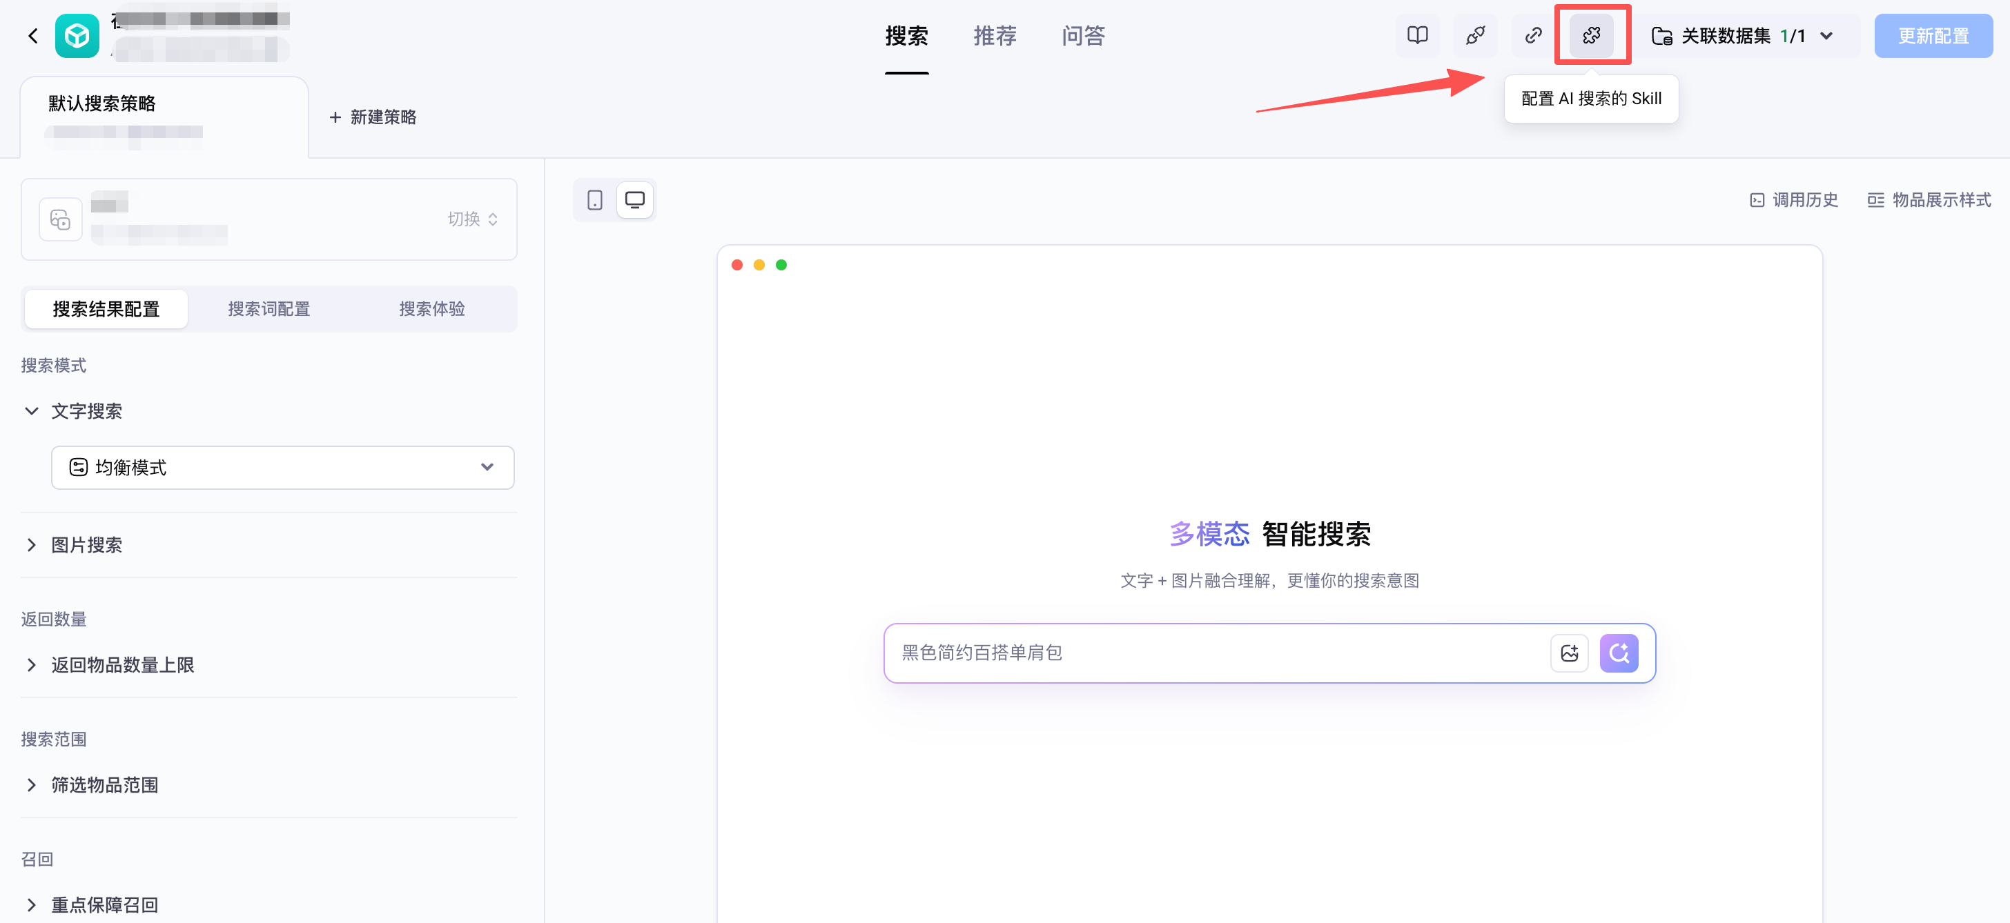Click the 更新配置 button

(1933, 36)
